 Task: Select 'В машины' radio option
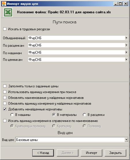tap(12, 115)
